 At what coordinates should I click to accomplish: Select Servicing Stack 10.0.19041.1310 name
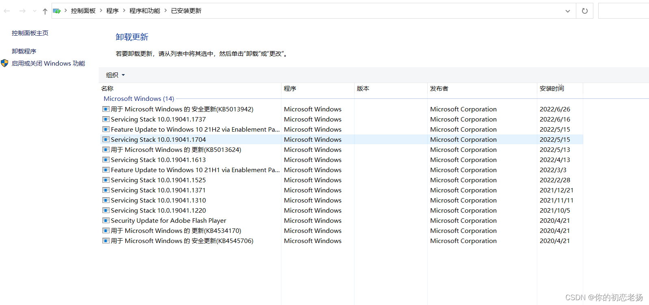point(158,200)
